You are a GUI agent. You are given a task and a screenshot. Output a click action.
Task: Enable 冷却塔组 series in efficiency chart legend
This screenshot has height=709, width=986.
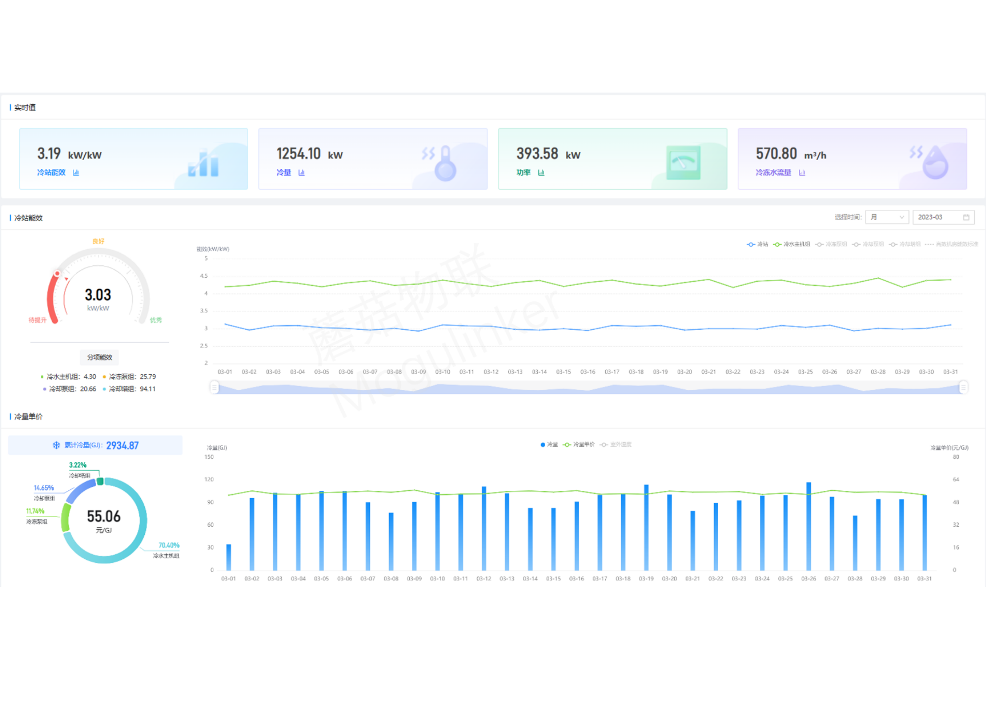(905, 244)
